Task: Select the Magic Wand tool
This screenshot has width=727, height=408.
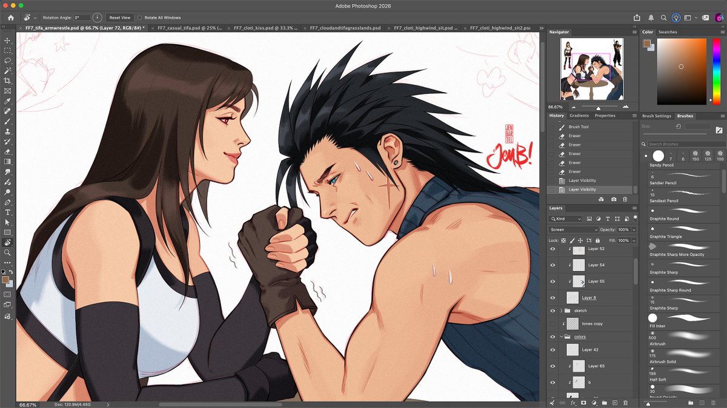Action: click(x=8, y=71)
